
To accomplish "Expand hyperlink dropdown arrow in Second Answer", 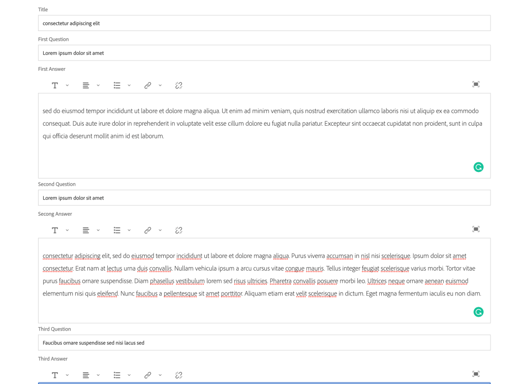I will pos(160,230).
